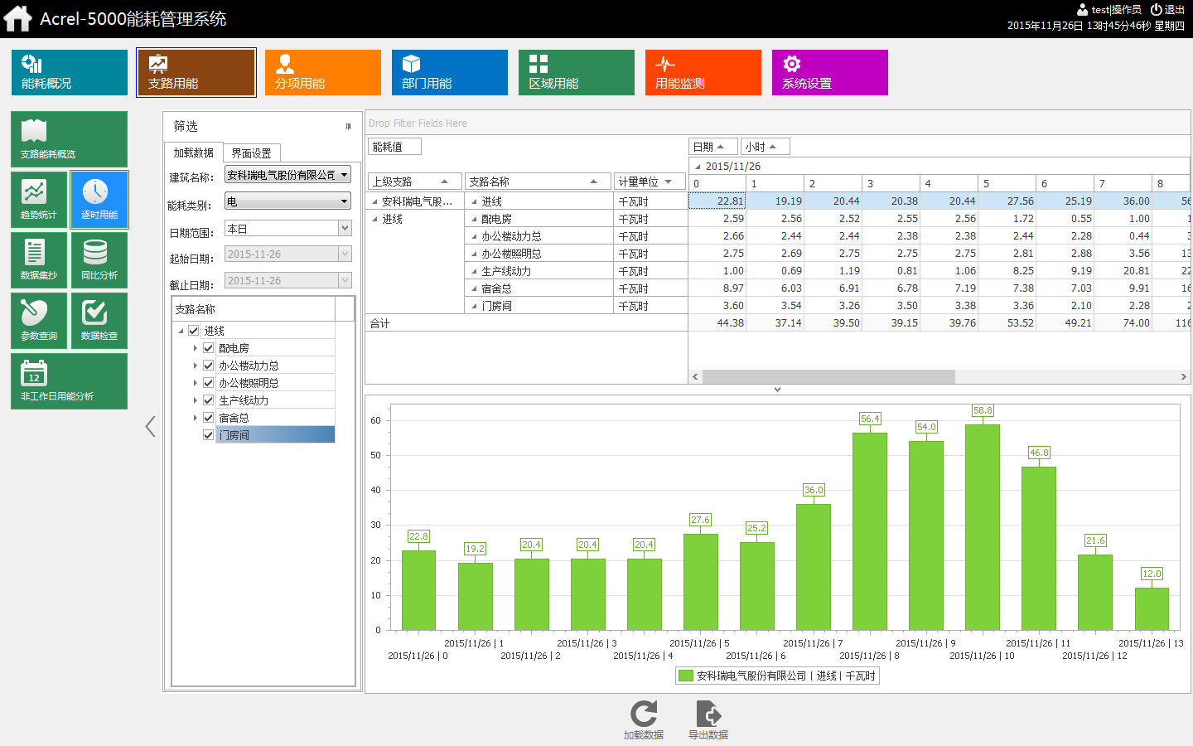Click the 合计 total row label
This screenshot has width=1193, height=746.
coord(380,323)
